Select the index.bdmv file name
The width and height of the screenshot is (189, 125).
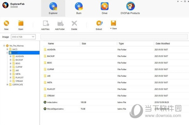click(x=52, y=102)
